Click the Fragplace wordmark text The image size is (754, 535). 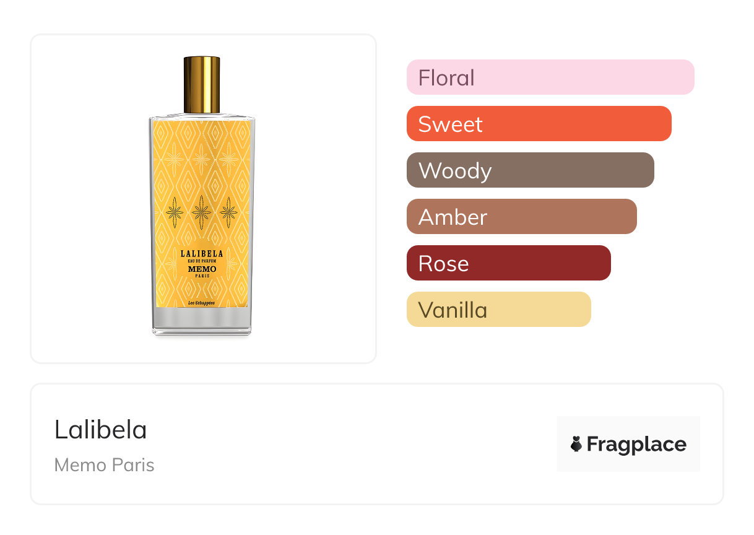(636, 444)
